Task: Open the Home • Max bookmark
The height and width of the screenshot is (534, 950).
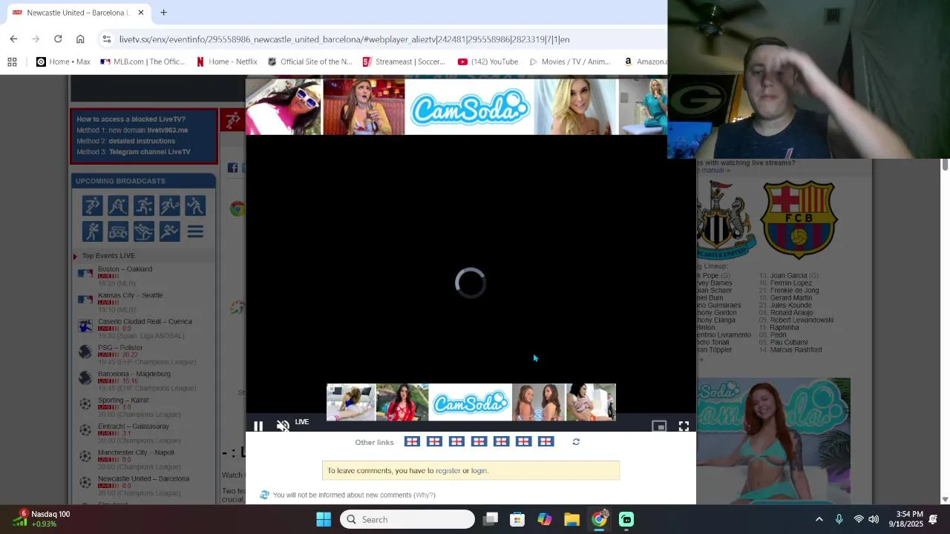Action: (x=63, y=62)
